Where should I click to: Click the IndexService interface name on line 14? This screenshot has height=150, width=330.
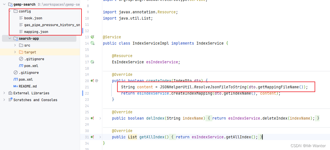tap(210, 43)
